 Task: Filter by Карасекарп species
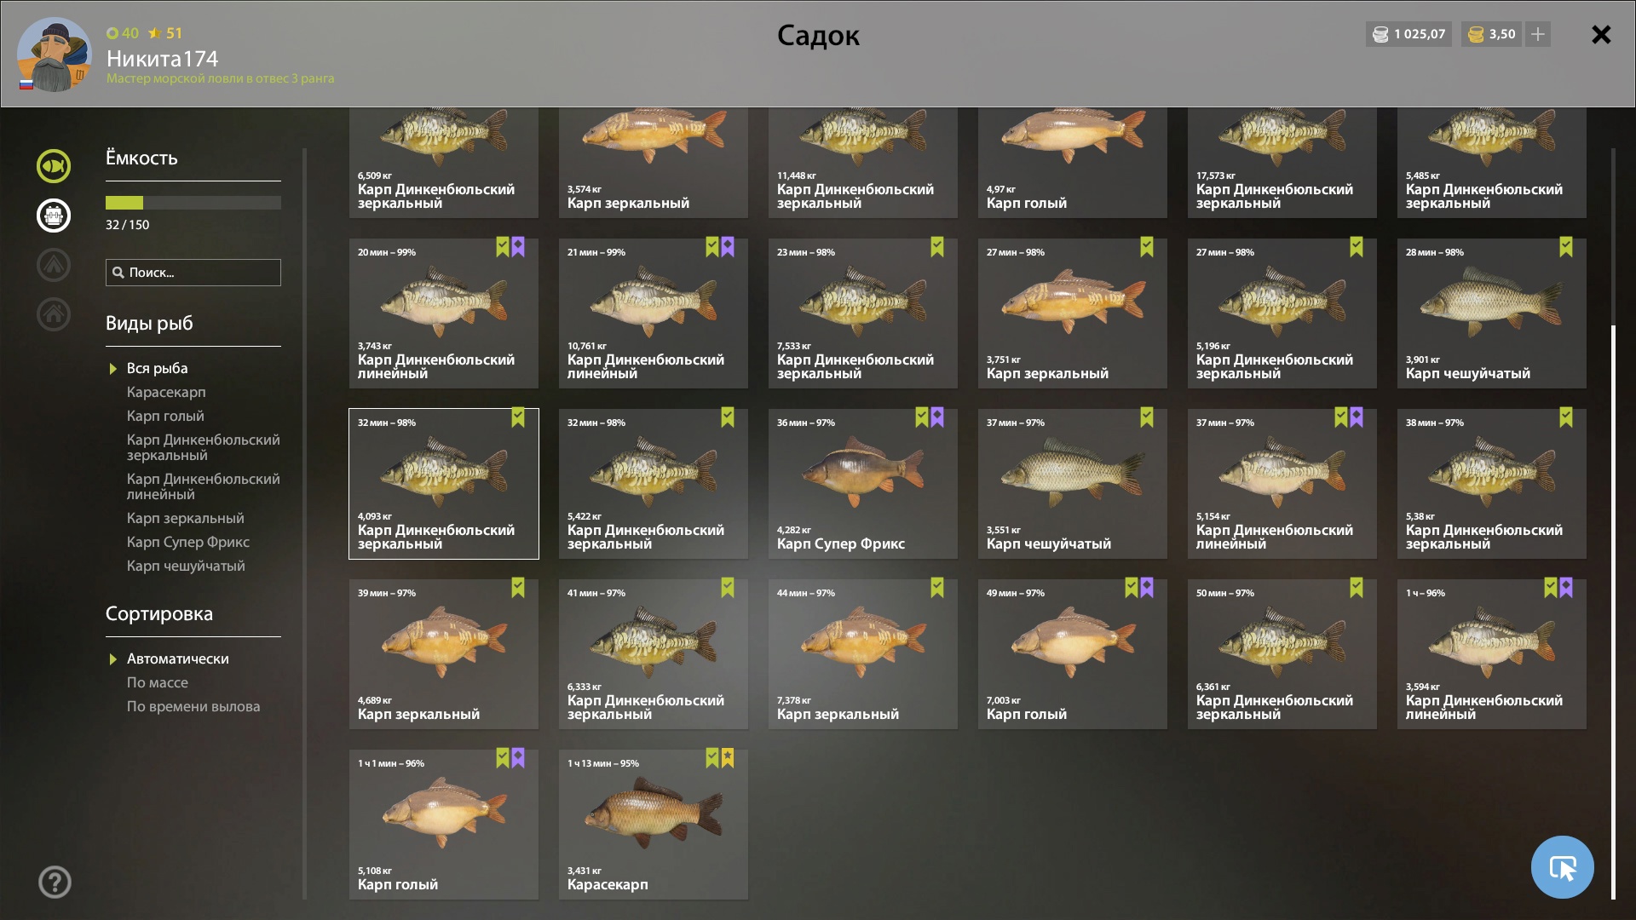[166, 392]
